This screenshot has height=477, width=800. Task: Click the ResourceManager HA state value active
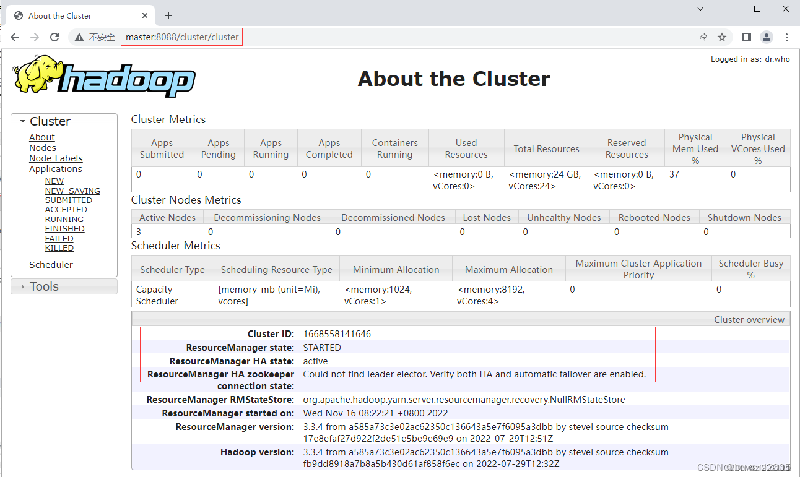pyautogui.click(x=315, y=361)
